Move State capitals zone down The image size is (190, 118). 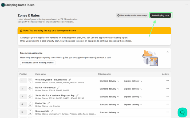click(x=30, y=113)
